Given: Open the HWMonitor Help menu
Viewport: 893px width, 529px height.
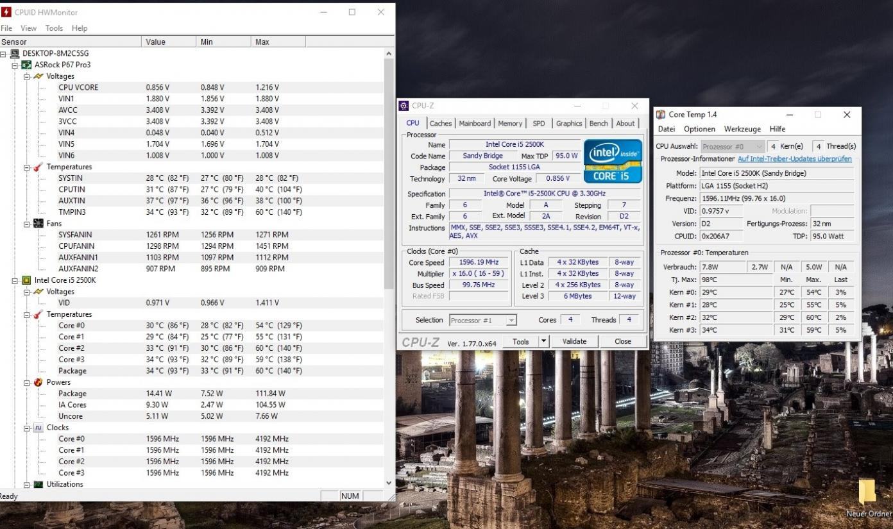Looking at the screenshot, I should pyautogui.click(x=80, y=28).
